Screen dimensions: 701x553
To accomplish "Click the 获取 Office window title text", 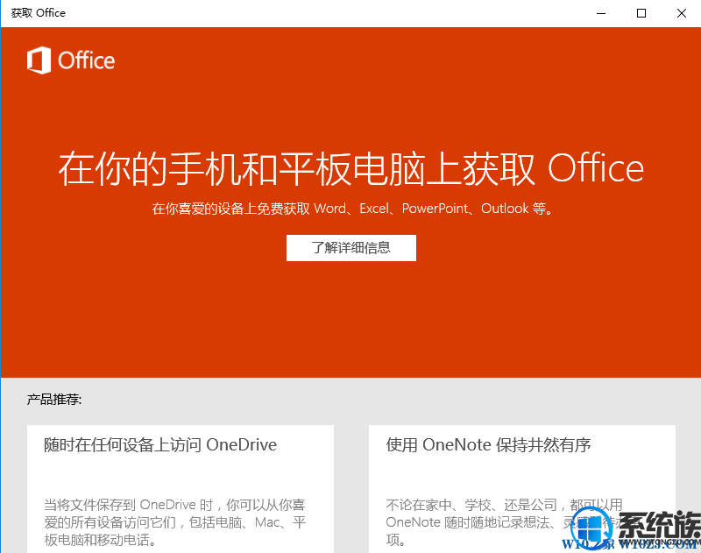I will pos(38,13).
